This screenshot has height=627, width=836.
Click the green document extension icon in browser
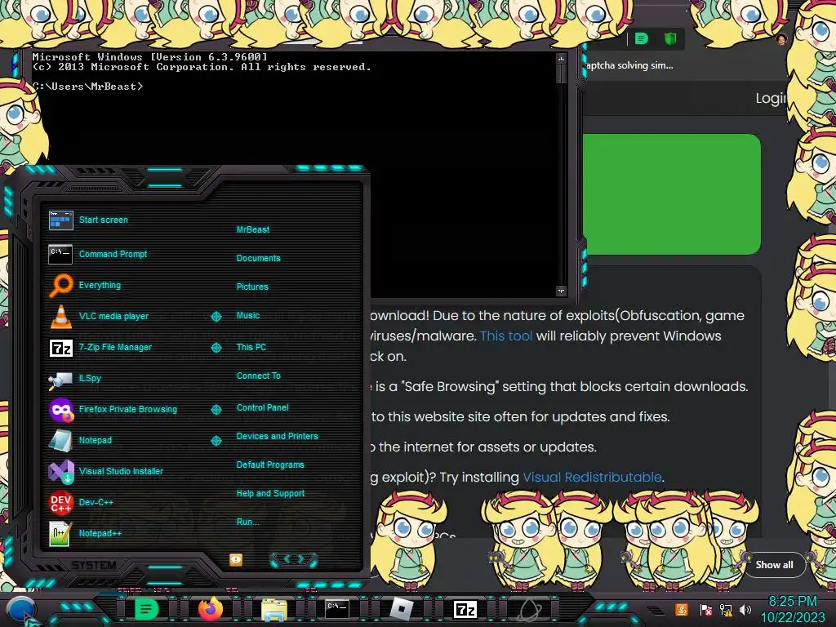642,38
